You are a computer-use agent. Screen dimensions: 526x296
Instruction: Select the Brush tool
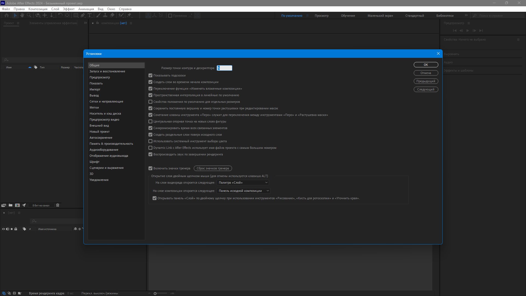(x=98, y=16)
